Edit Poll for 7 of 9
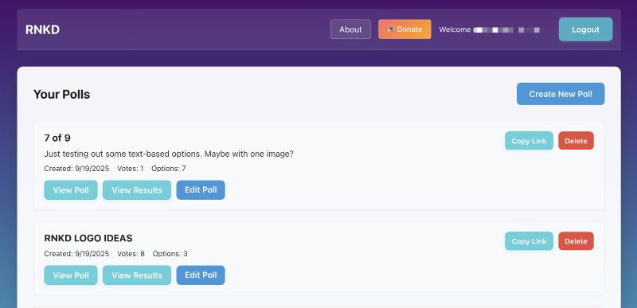The image size is (637, 308). coord(201,190)
